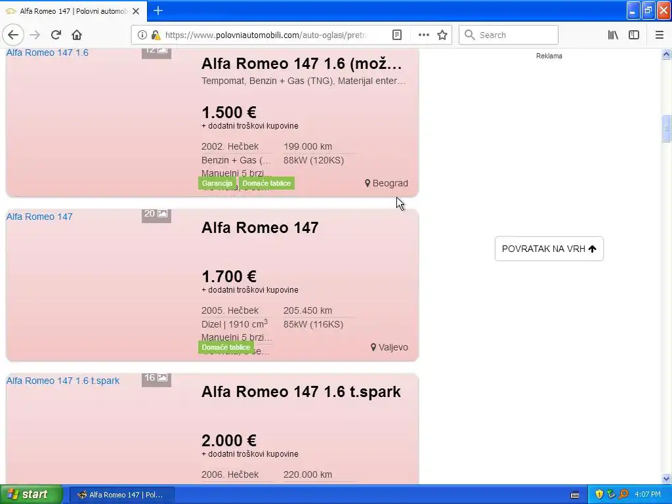Show site information icon in address bar
This screenshot has width=672, height=504.
pos(142,35)
